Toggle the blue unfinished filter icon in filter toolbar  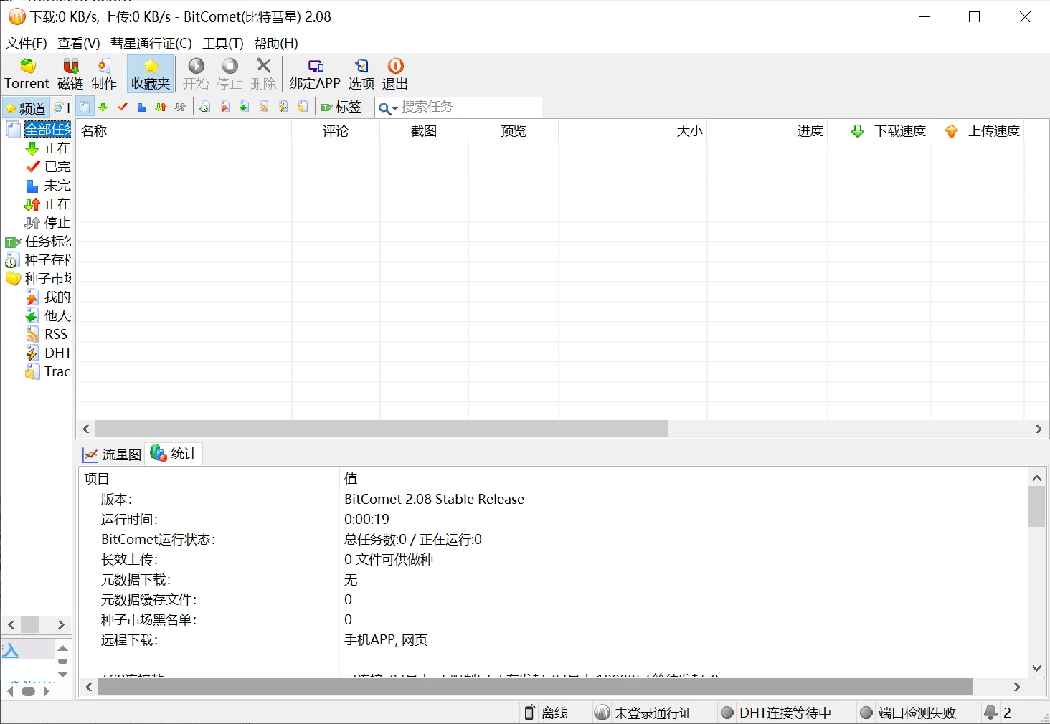tap(141, 107)
